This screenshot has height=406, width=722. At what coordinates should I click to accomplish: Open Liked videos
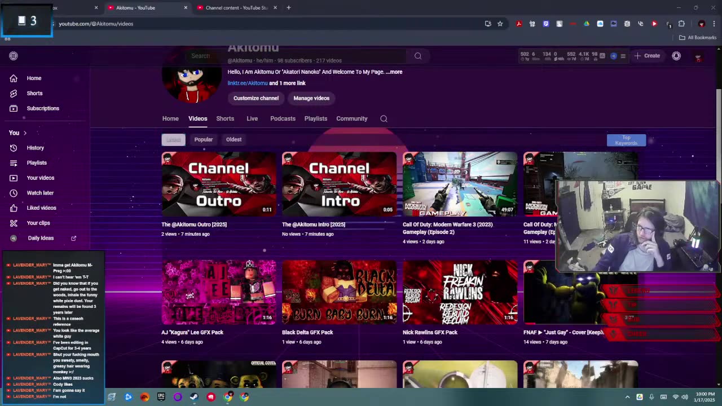click(x=41, y=208)
